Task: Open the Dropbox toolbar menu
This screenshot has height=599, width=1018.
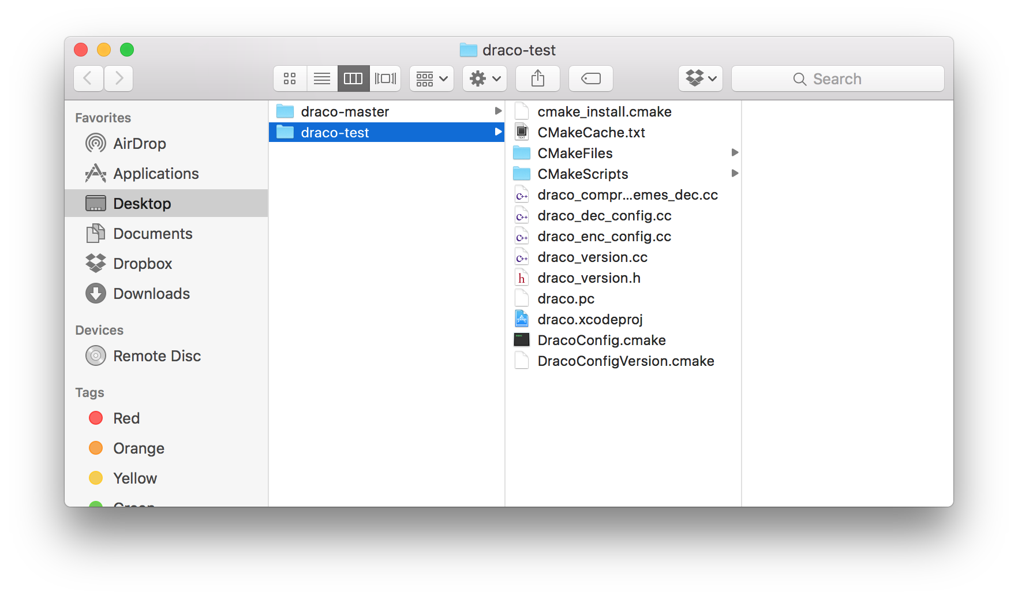Action: click(701, 78)
